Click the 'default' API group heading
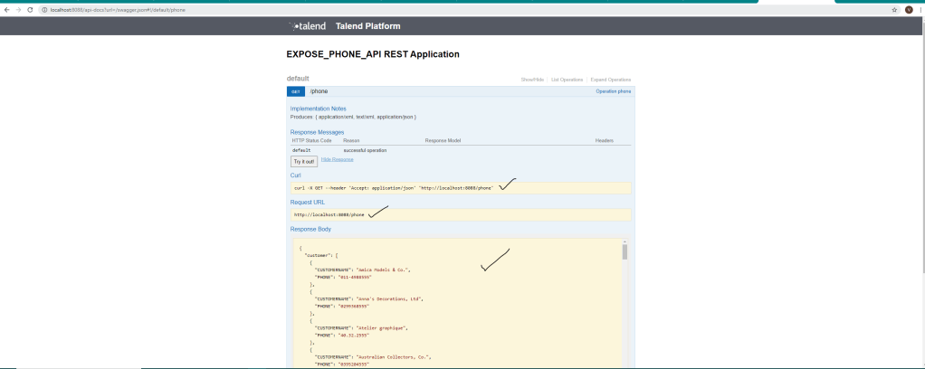The width and height of the screenshot is (925, 369). click(x=298, y=79)
